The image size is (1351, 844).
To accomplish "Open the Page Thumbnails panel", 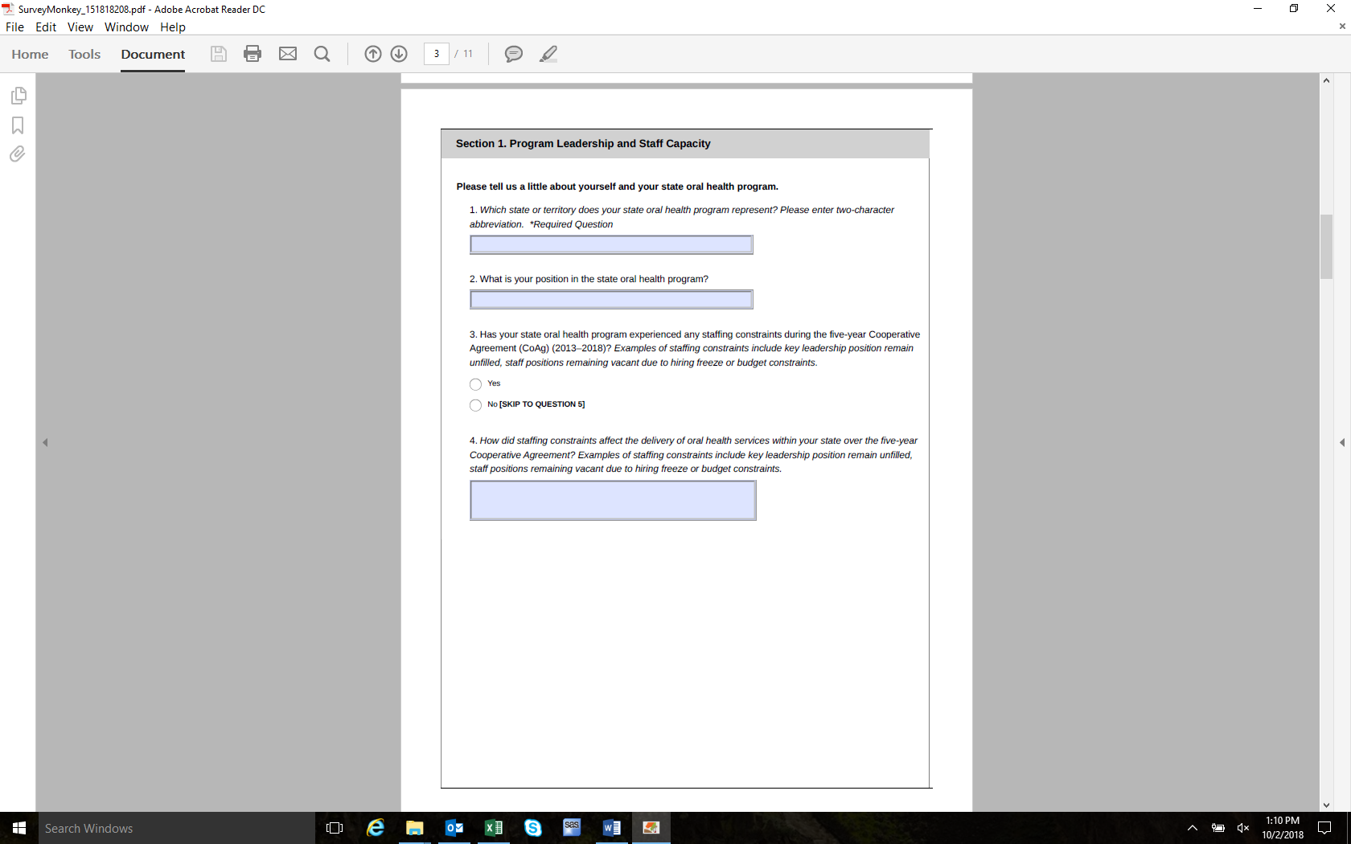I will (x=18, y=96).
